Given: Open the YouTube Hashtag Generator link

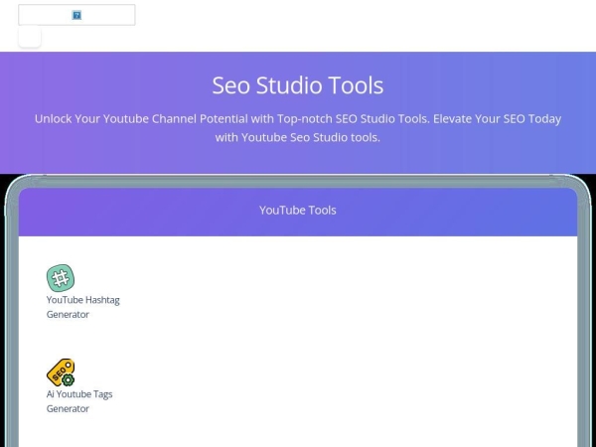Looking at the screenshot, I should pos(82,307).
